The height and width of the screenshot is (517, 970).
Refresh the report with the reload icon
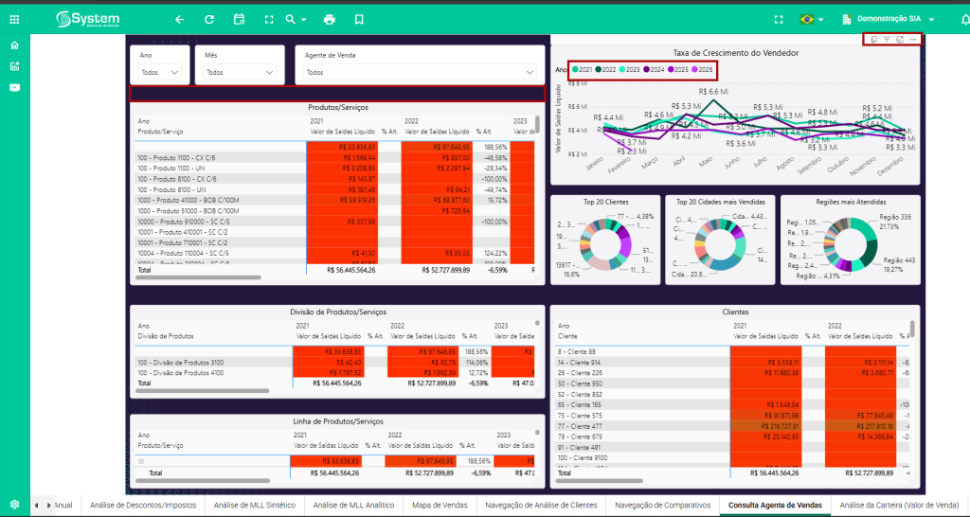pos(208,19)
